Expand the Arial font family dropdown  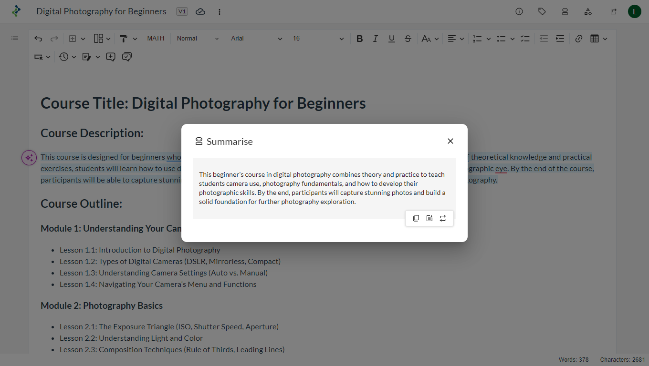tap(256, 39)
